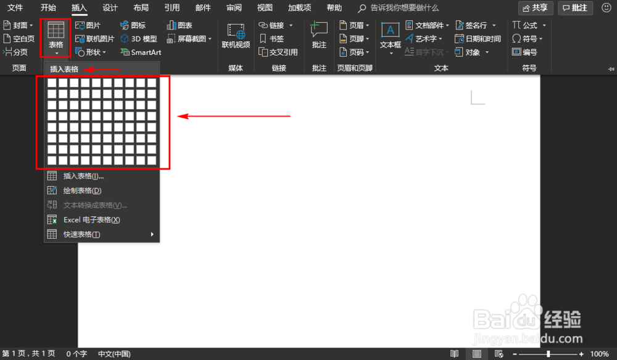Click the zoom in plus button
The height and width of the screenshot is (360, 617).
[x=581, y=354]
